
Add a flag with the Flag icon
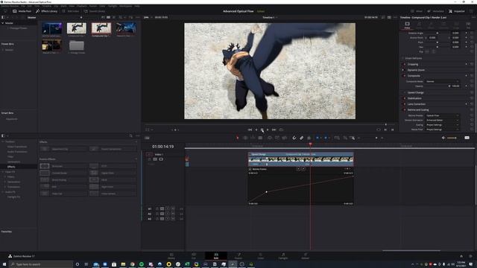(x=318, y=138)
